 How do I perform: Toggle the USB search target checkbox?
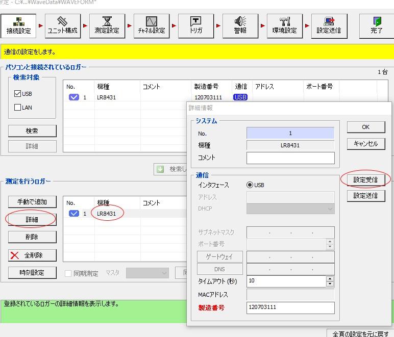[x=17, y=94]
